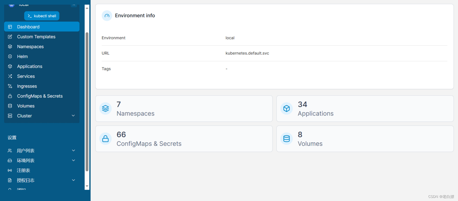Open the 34 Applications card
The width and height of the screenshot is (458, 201).
pyautogui.click(x=365, y=109)
